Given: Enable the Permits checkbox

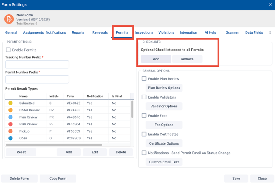Looking at the screenshot, I should (x=8, y=50).
